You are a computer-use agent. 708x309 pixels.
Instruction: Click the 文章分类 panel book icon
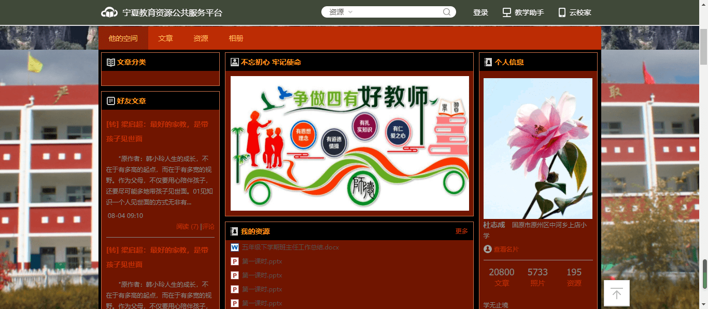click(x=110, y=62)
